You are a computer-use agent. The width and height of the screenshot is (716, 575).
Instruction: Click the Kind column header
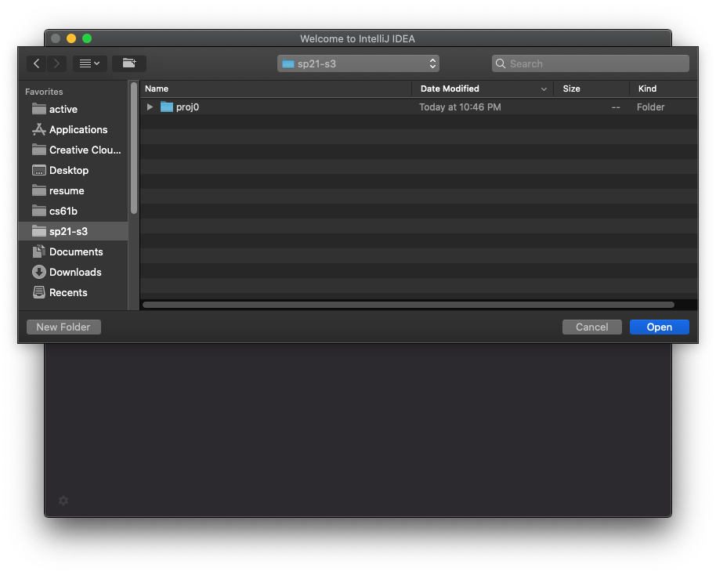(x=647, y=89)
